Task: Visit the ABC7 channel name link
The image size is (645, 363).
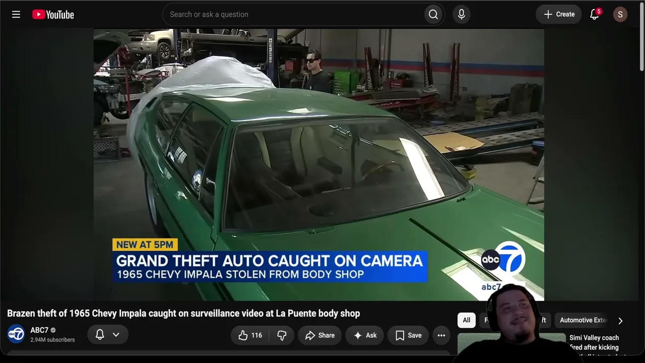Action: tap(39, 330)
